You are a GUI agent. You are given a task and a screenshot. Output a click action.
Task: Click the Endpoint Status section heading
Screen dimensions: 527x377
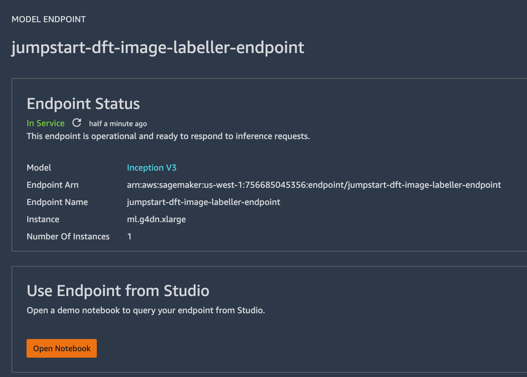(83, 104)
